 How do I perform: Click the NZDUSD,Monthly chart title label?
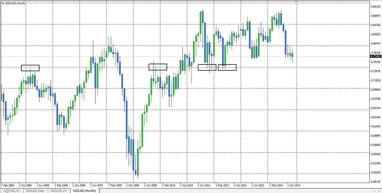(16, 3)
